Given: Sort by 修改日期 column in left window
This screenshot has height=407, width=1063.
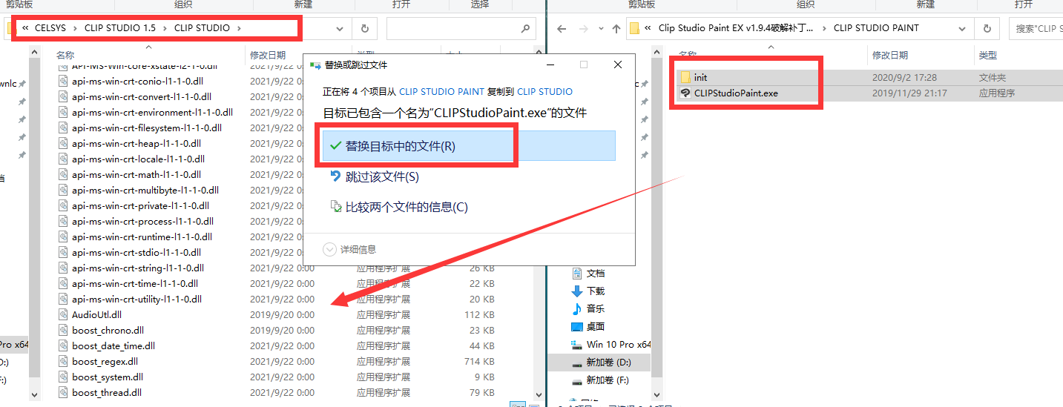Looking at the screenshot, I should (x=268, y=55).
